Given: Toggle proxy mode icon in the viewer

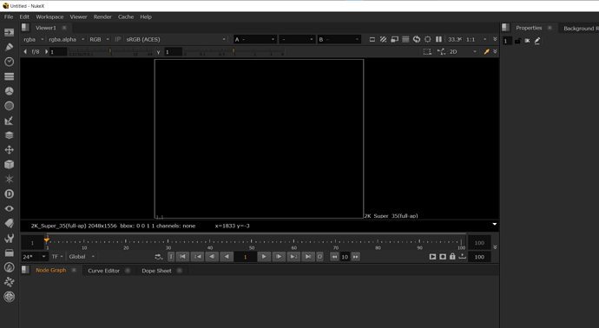Looking at the screenshot, I should (x=395, y=39).
